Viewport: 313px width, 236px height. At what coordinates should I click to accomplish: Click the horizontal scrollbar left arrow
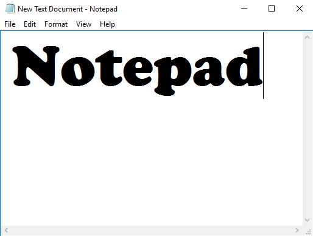pyautogui.click(x=6, y=230)
